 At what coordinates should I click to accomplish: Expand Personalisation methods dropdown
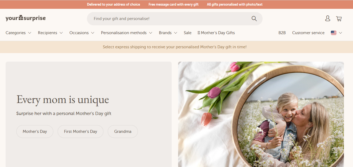127,33
